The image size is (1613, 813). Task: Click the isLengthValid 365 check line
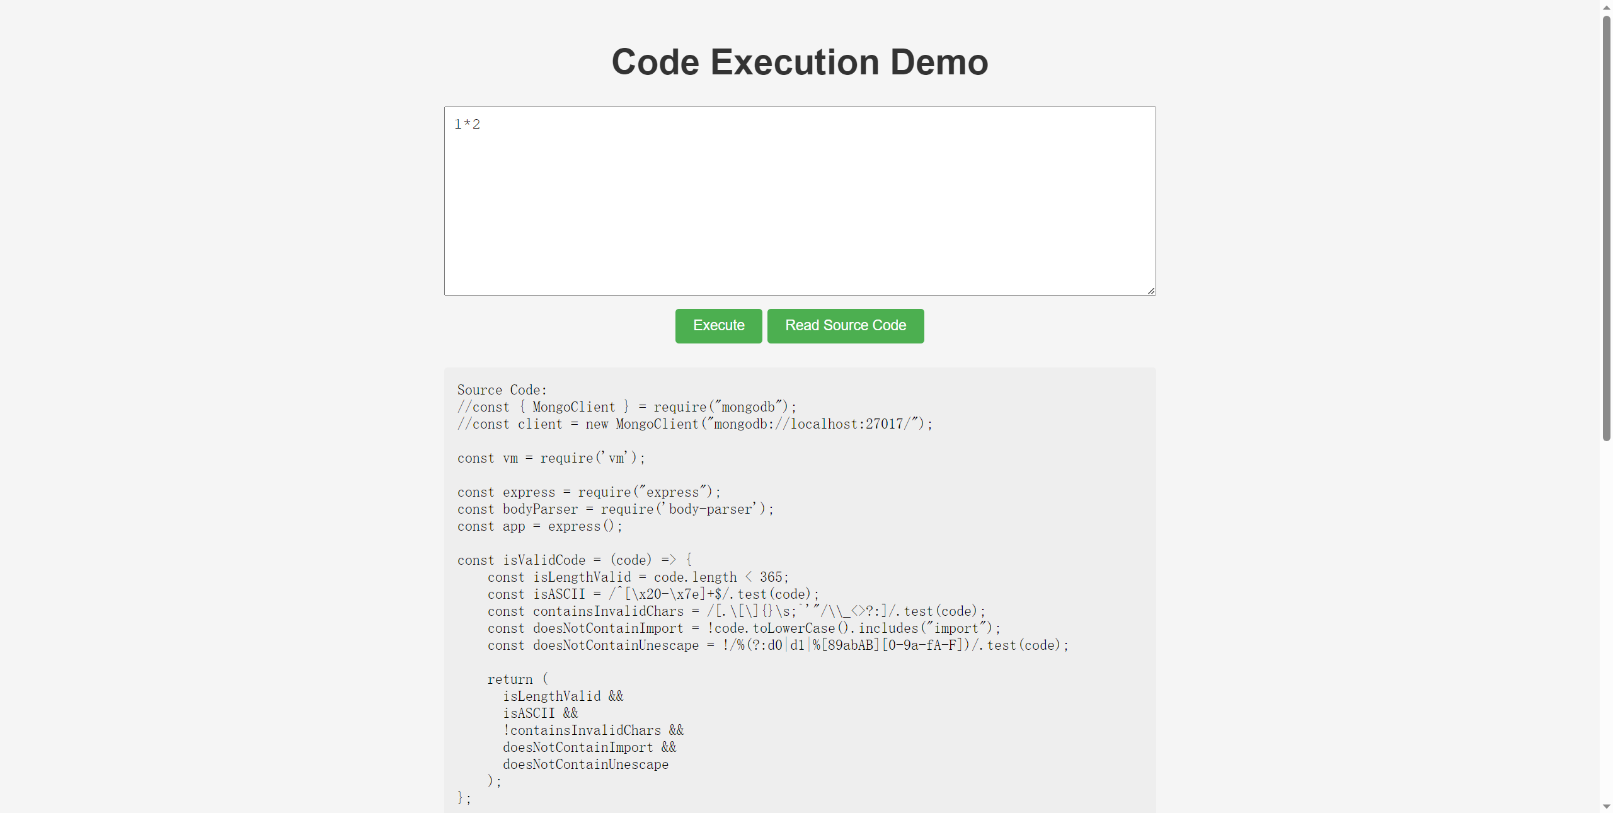[638, 577]
